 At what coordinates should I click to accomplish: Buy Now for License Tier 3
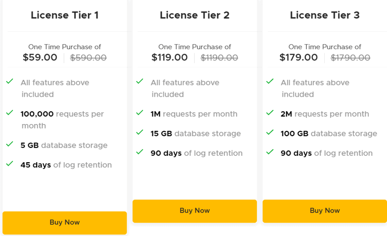pos(324,211)
